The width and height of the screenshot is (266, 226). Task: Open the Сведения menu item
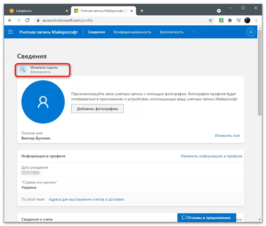[x=96, y=32]
